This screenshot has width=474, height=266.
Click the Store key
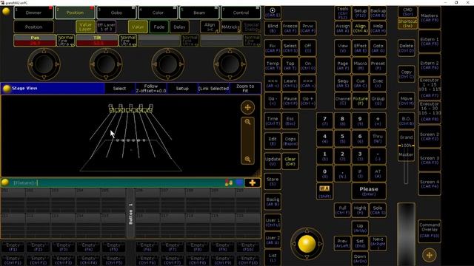tap(273, 181)
